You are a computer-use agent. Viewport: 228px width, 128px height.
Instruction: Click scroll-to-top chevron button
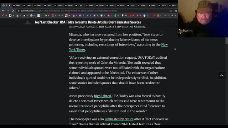coord(222,75)
